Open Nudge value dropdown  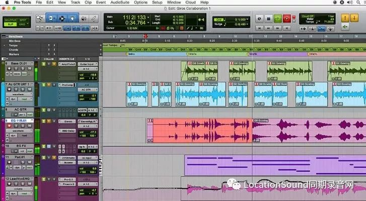pos(247,24)
